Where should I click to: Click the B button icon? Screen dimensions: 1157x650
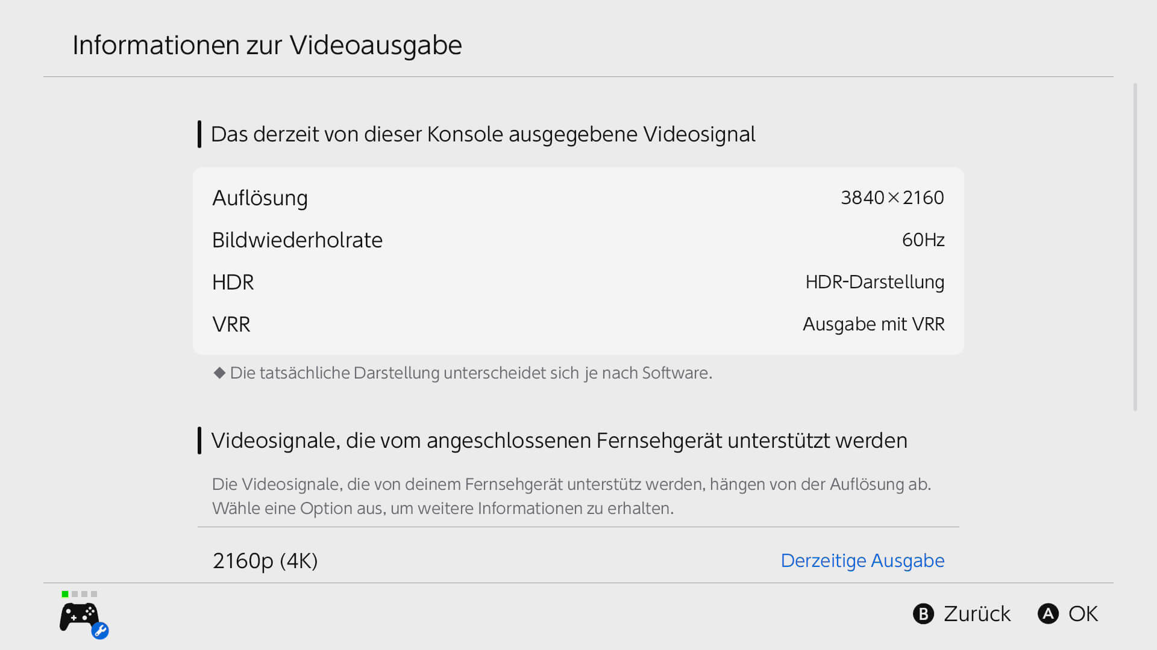(x=923, y=614)
